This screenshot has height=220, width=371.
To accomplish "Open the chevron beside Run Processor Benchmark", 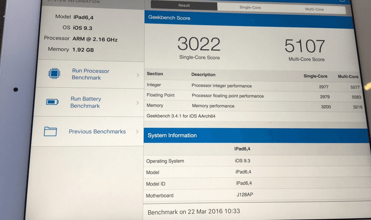I will (x=138, y=75).
